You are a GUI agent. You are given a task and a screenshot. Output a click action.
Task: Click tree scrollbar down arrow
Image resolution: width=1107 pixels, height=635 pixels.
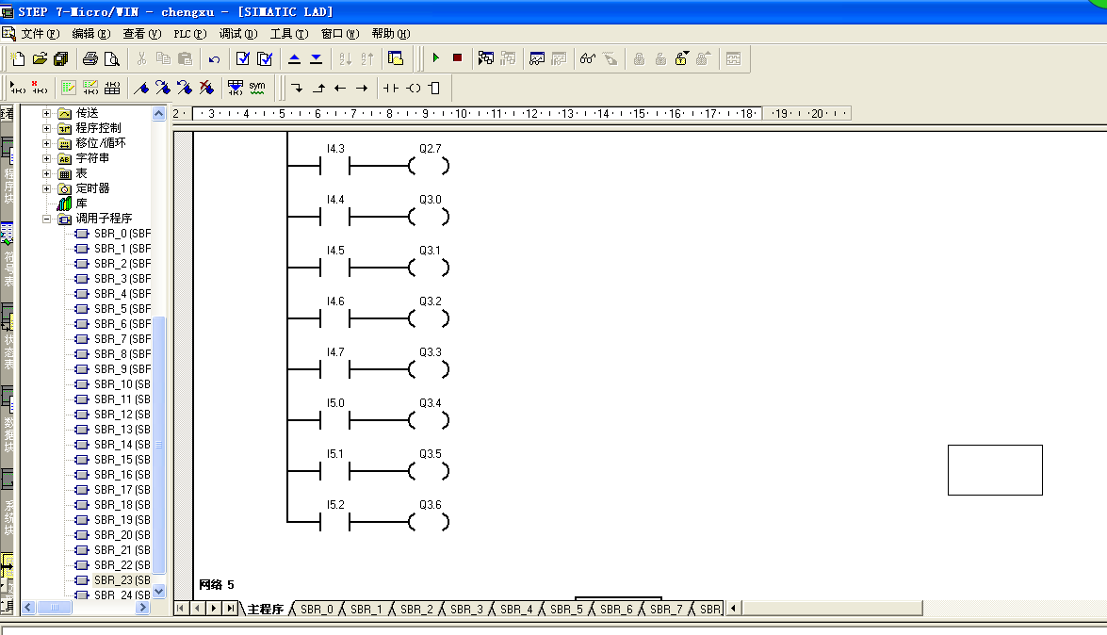click(159, 592)
